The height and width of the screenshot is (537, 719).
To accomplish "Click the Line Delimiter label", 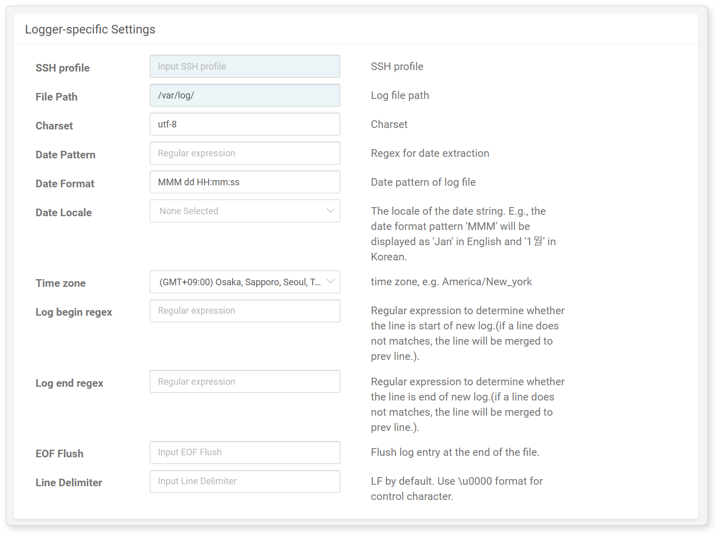I will click(69, 483).
